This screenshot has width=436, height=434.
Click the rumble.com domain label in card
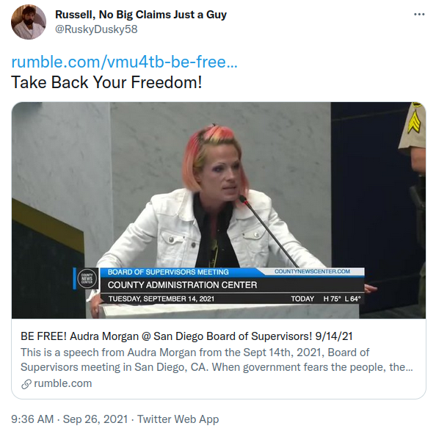click(x=63, y=383)
